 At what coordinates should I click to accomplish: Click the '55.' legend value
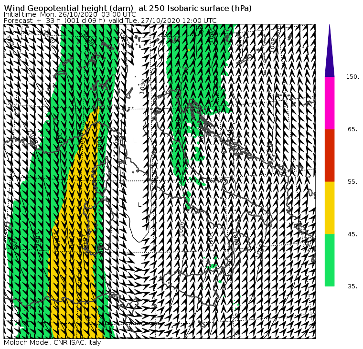tap(352, 182)
